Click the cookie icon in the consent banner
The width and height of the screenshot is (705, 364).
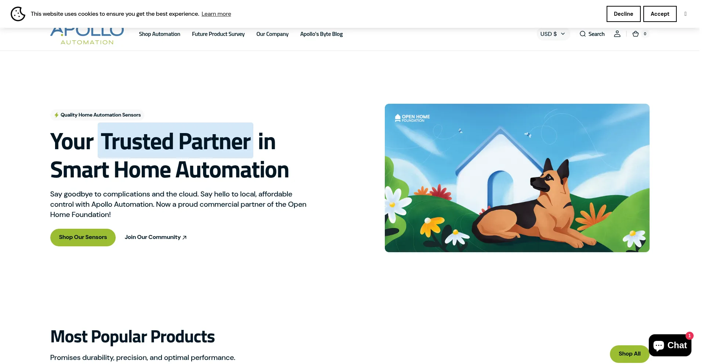(18, 14)
